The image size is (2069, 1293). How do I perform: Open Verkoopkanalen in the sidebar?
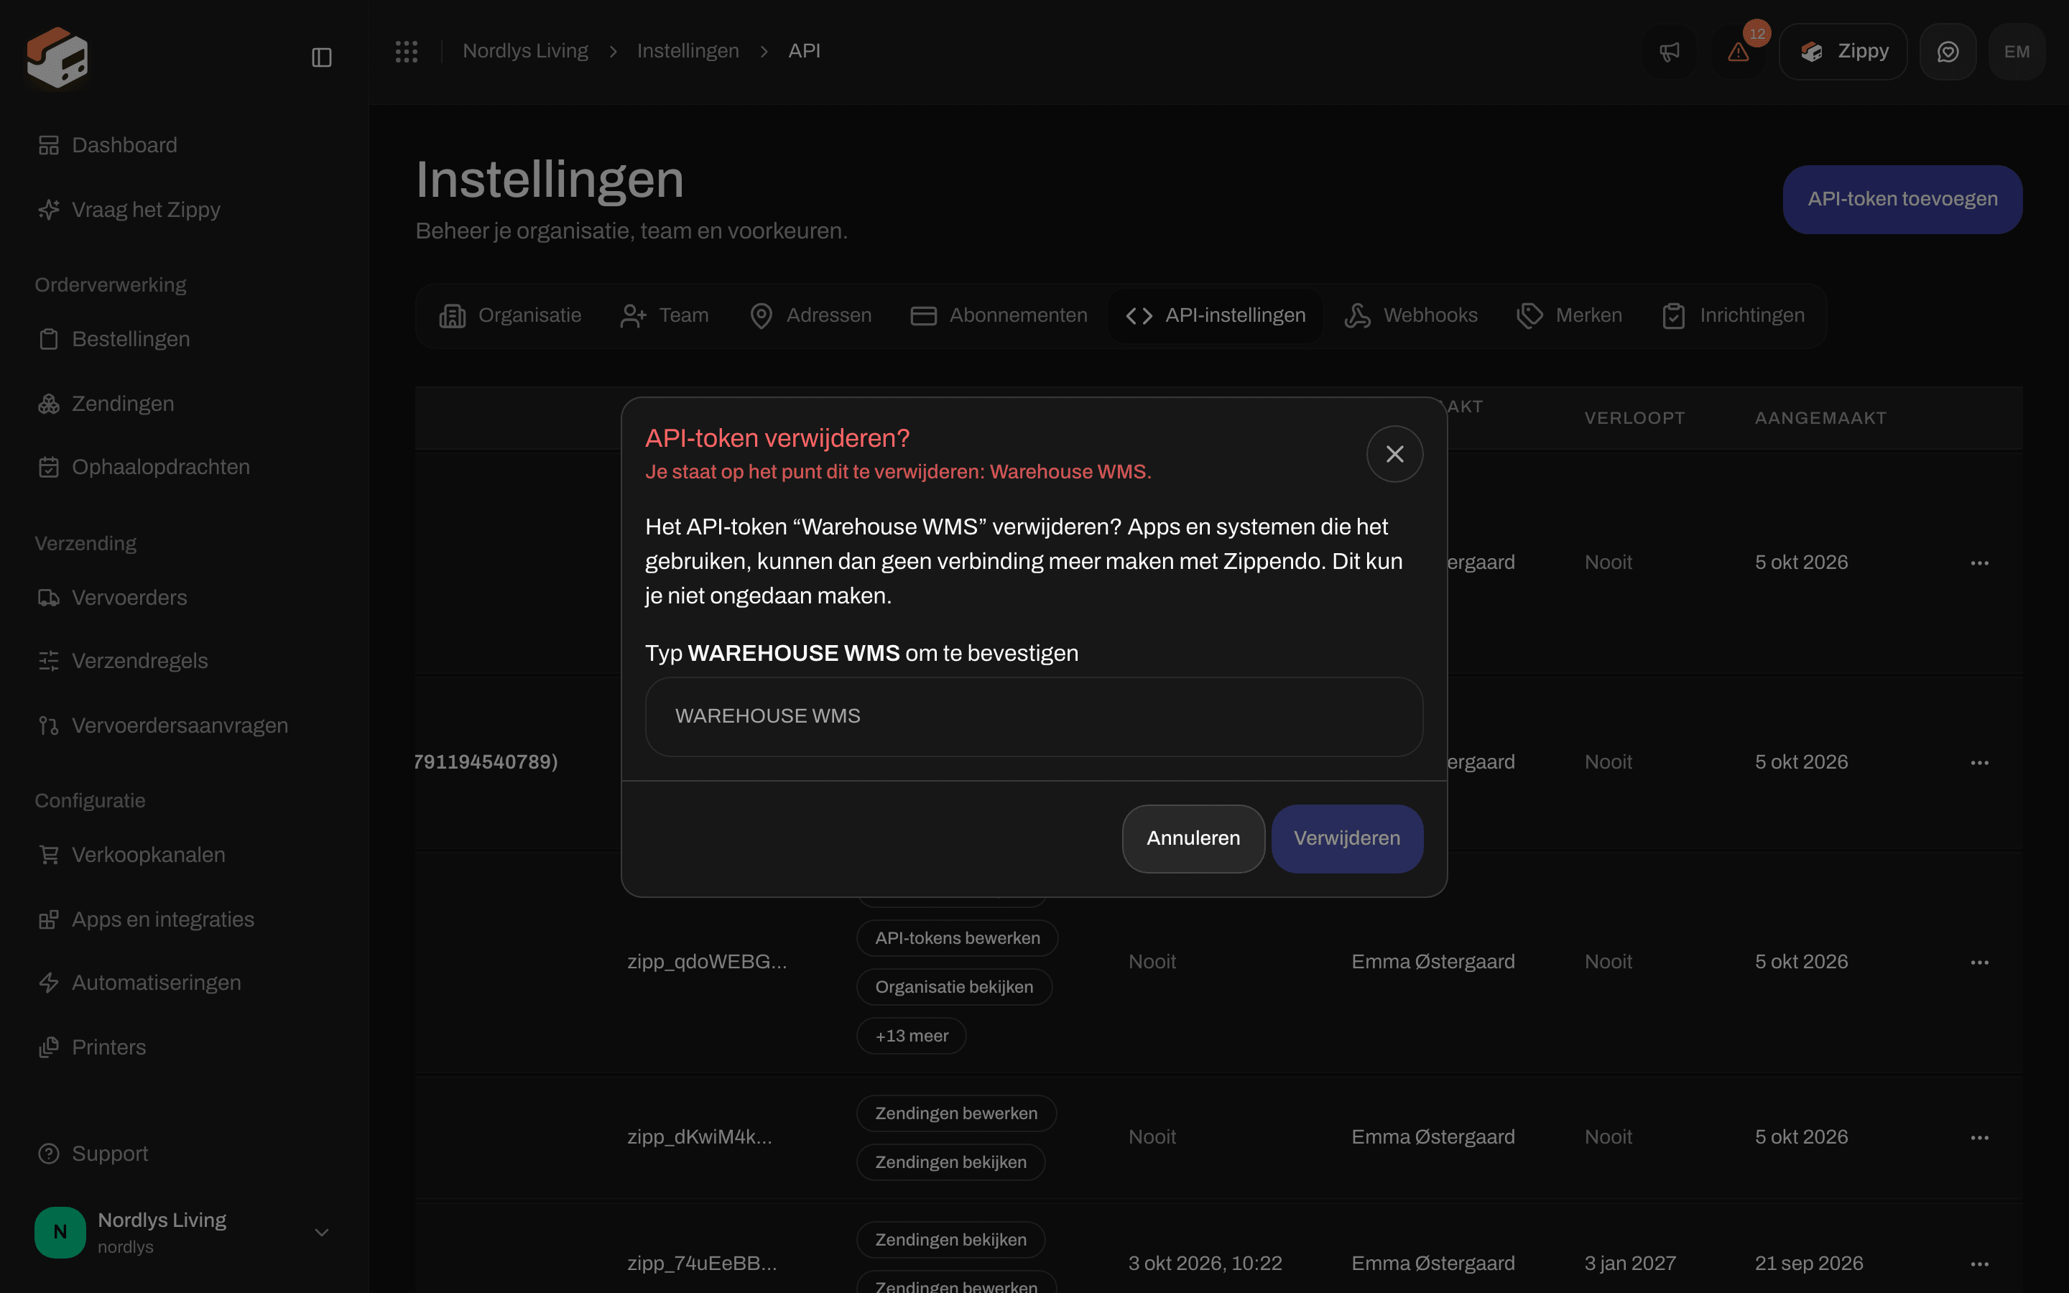(183, 854)
